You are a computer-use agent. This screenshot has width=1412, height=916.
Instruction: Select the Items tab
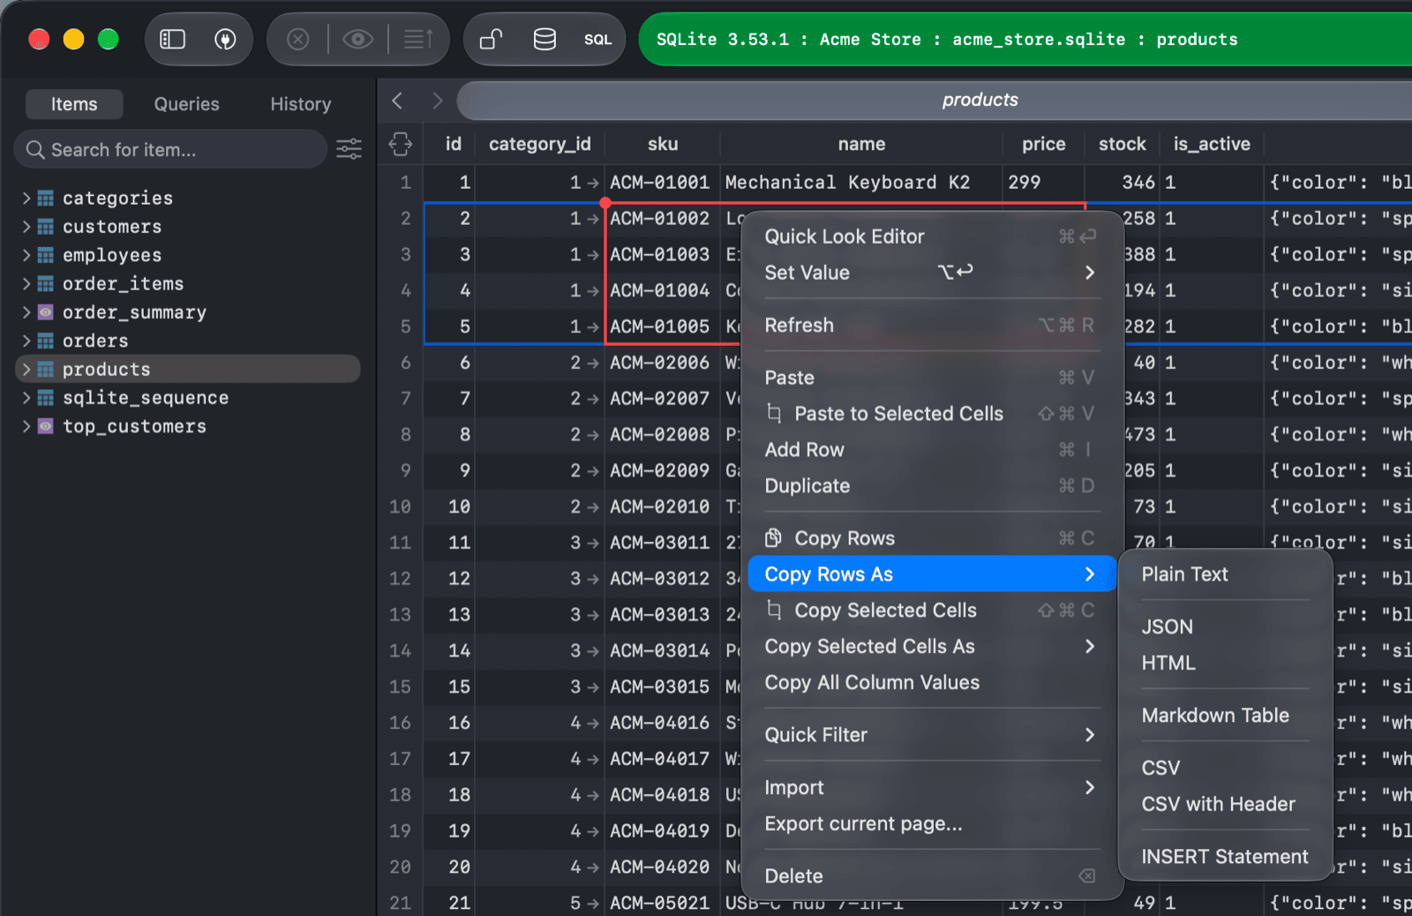tap(74, 104)
